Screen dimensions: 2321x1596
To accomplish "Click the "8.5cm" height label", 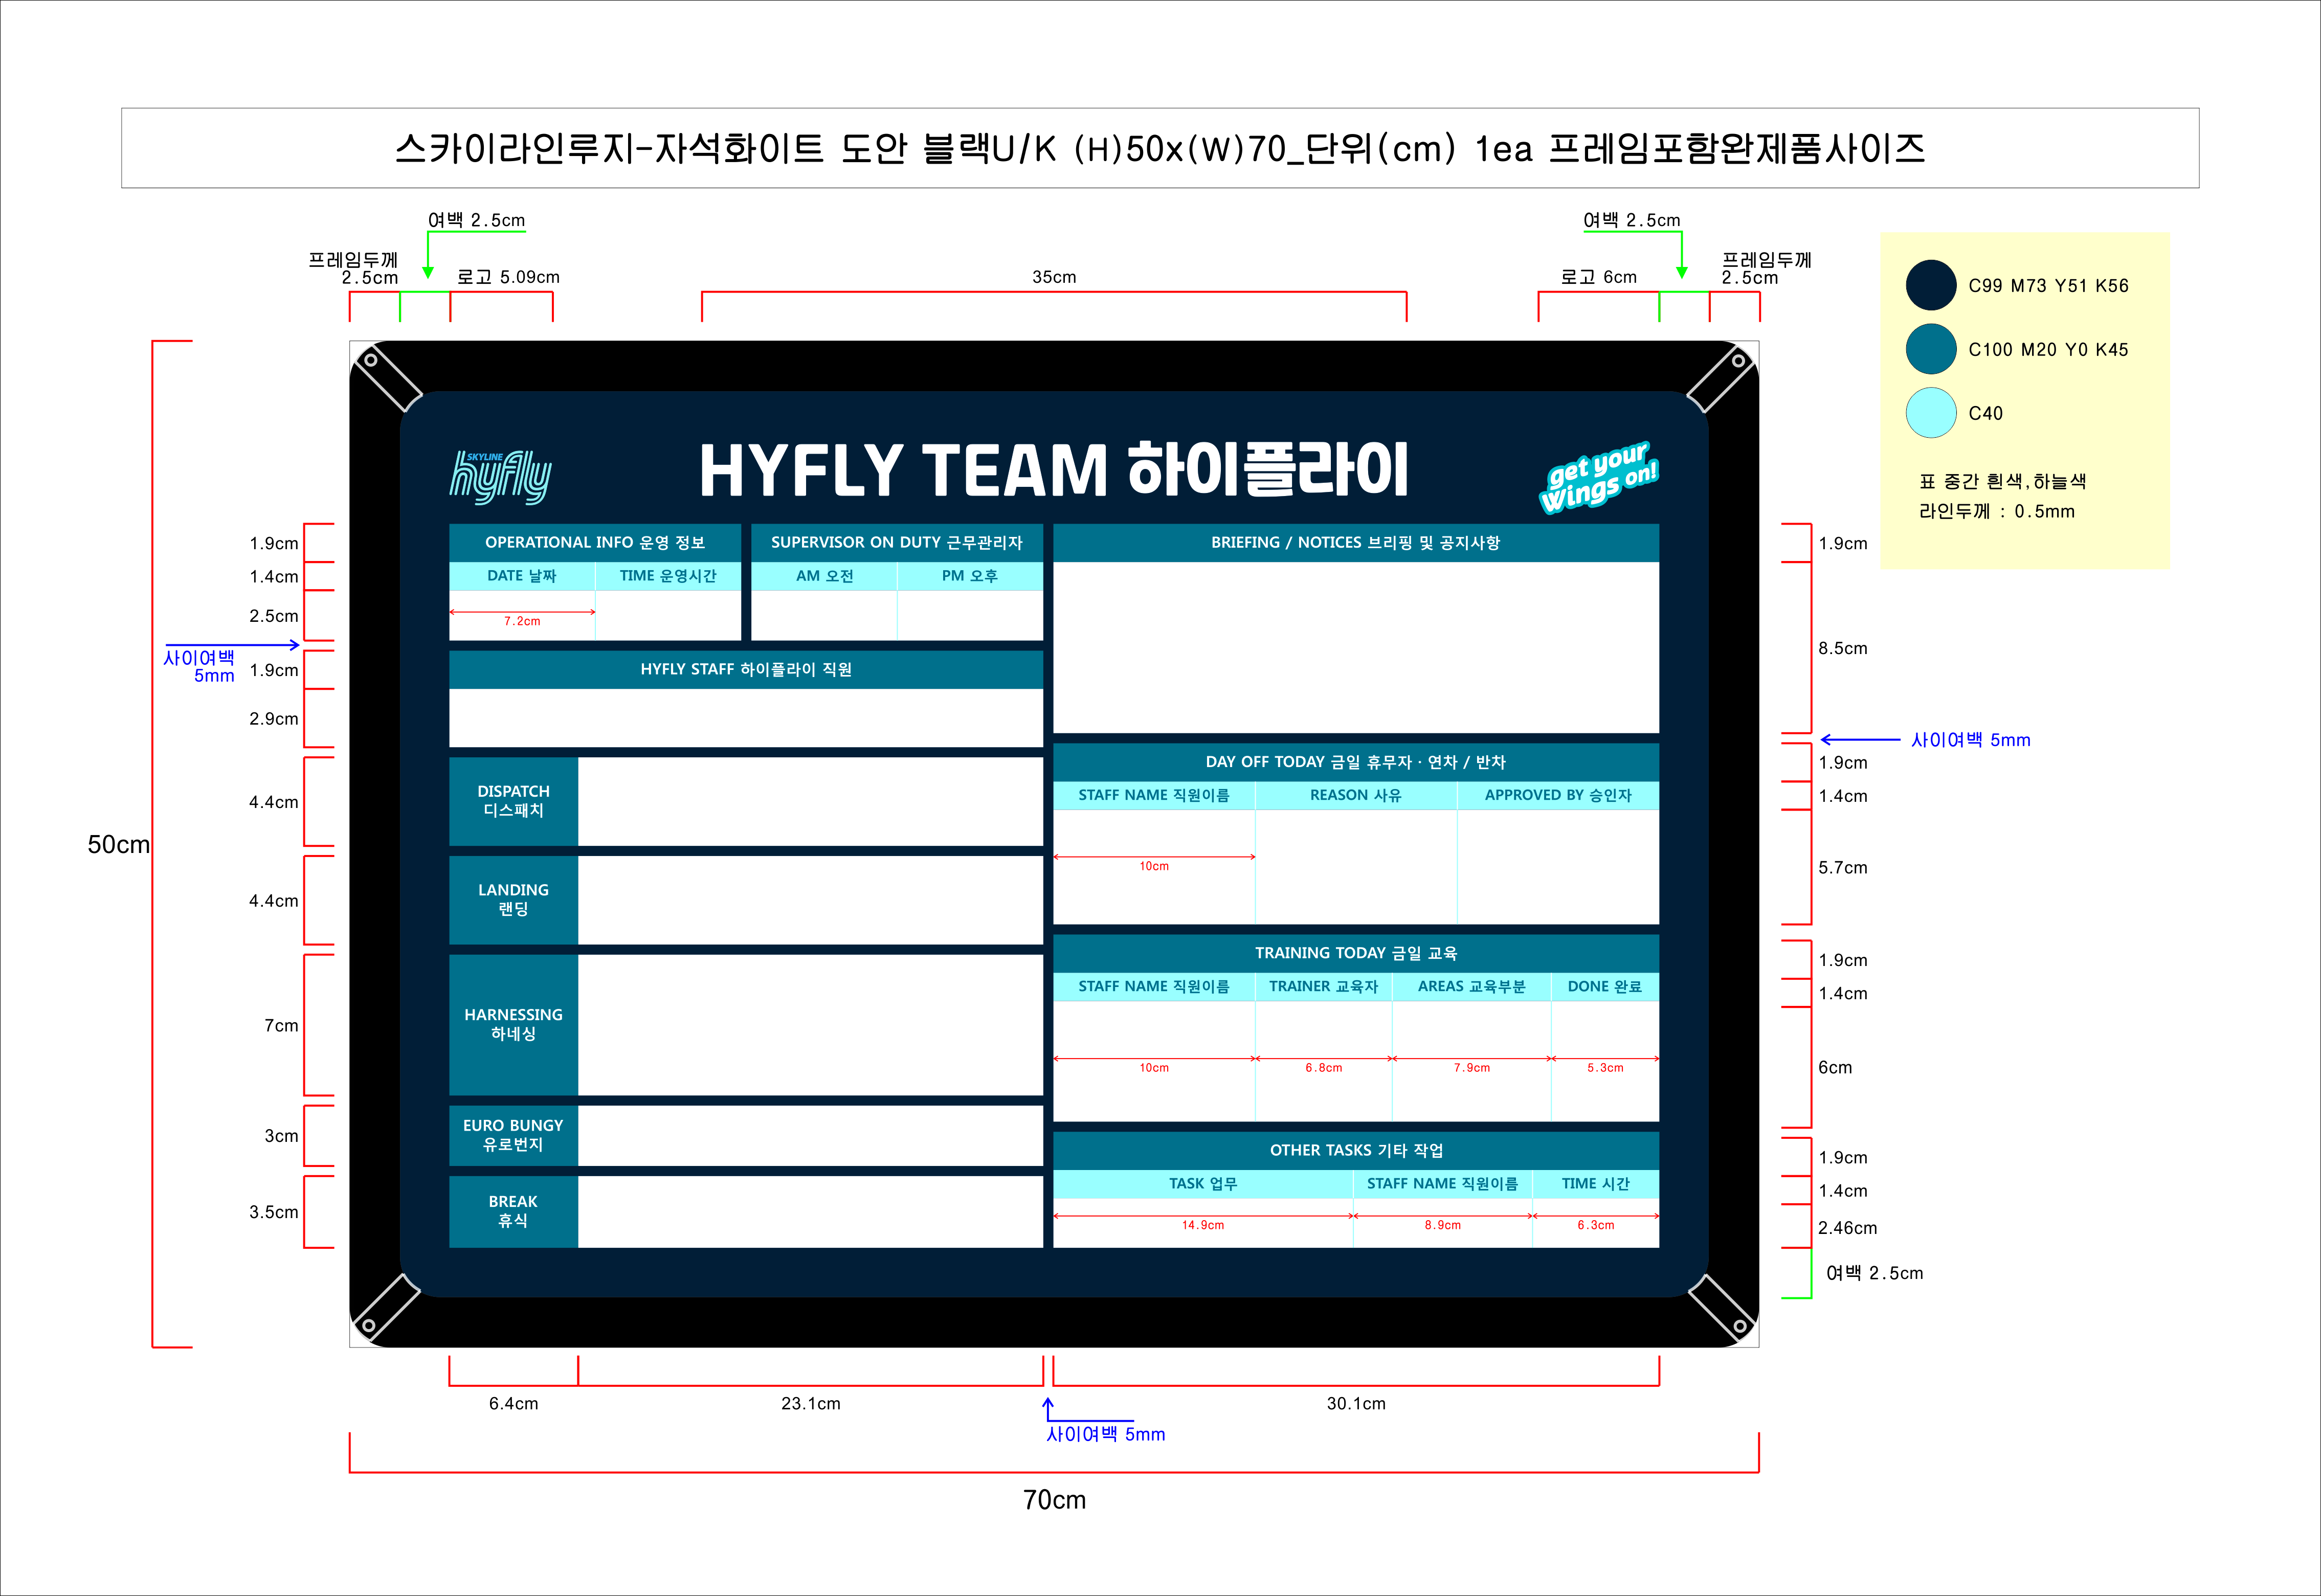I will click(x=1843, y=648).
